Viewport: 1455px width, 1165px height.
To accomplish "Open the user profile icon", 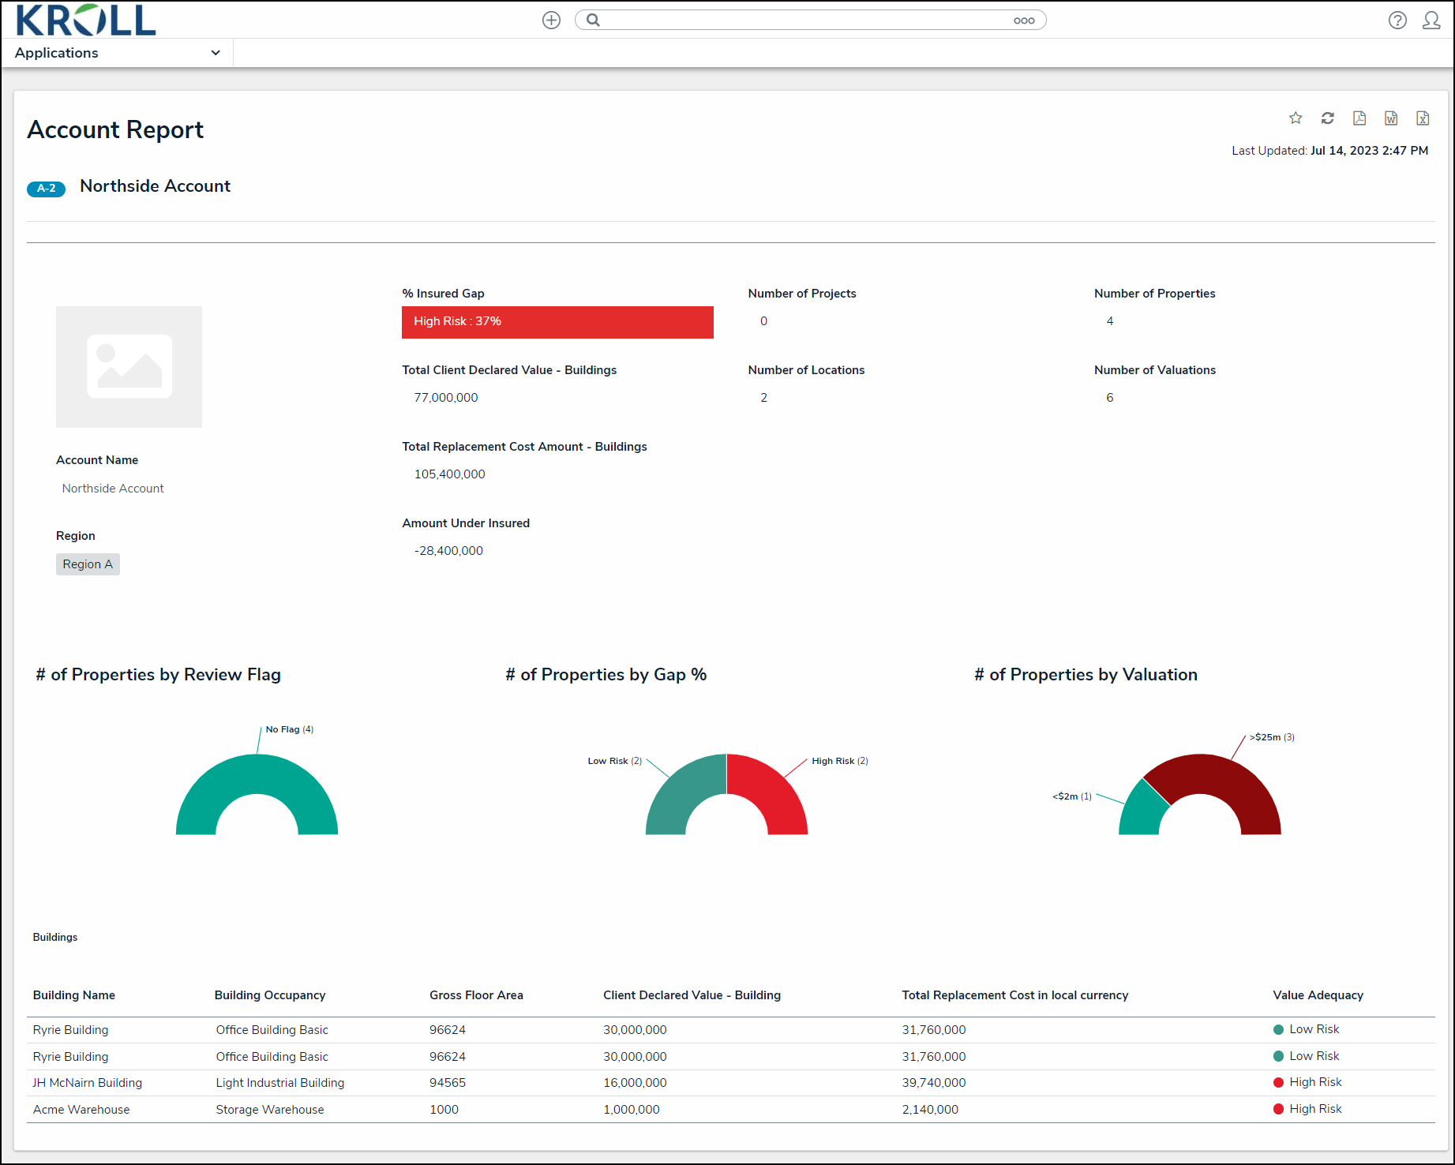I will 1431,21.
